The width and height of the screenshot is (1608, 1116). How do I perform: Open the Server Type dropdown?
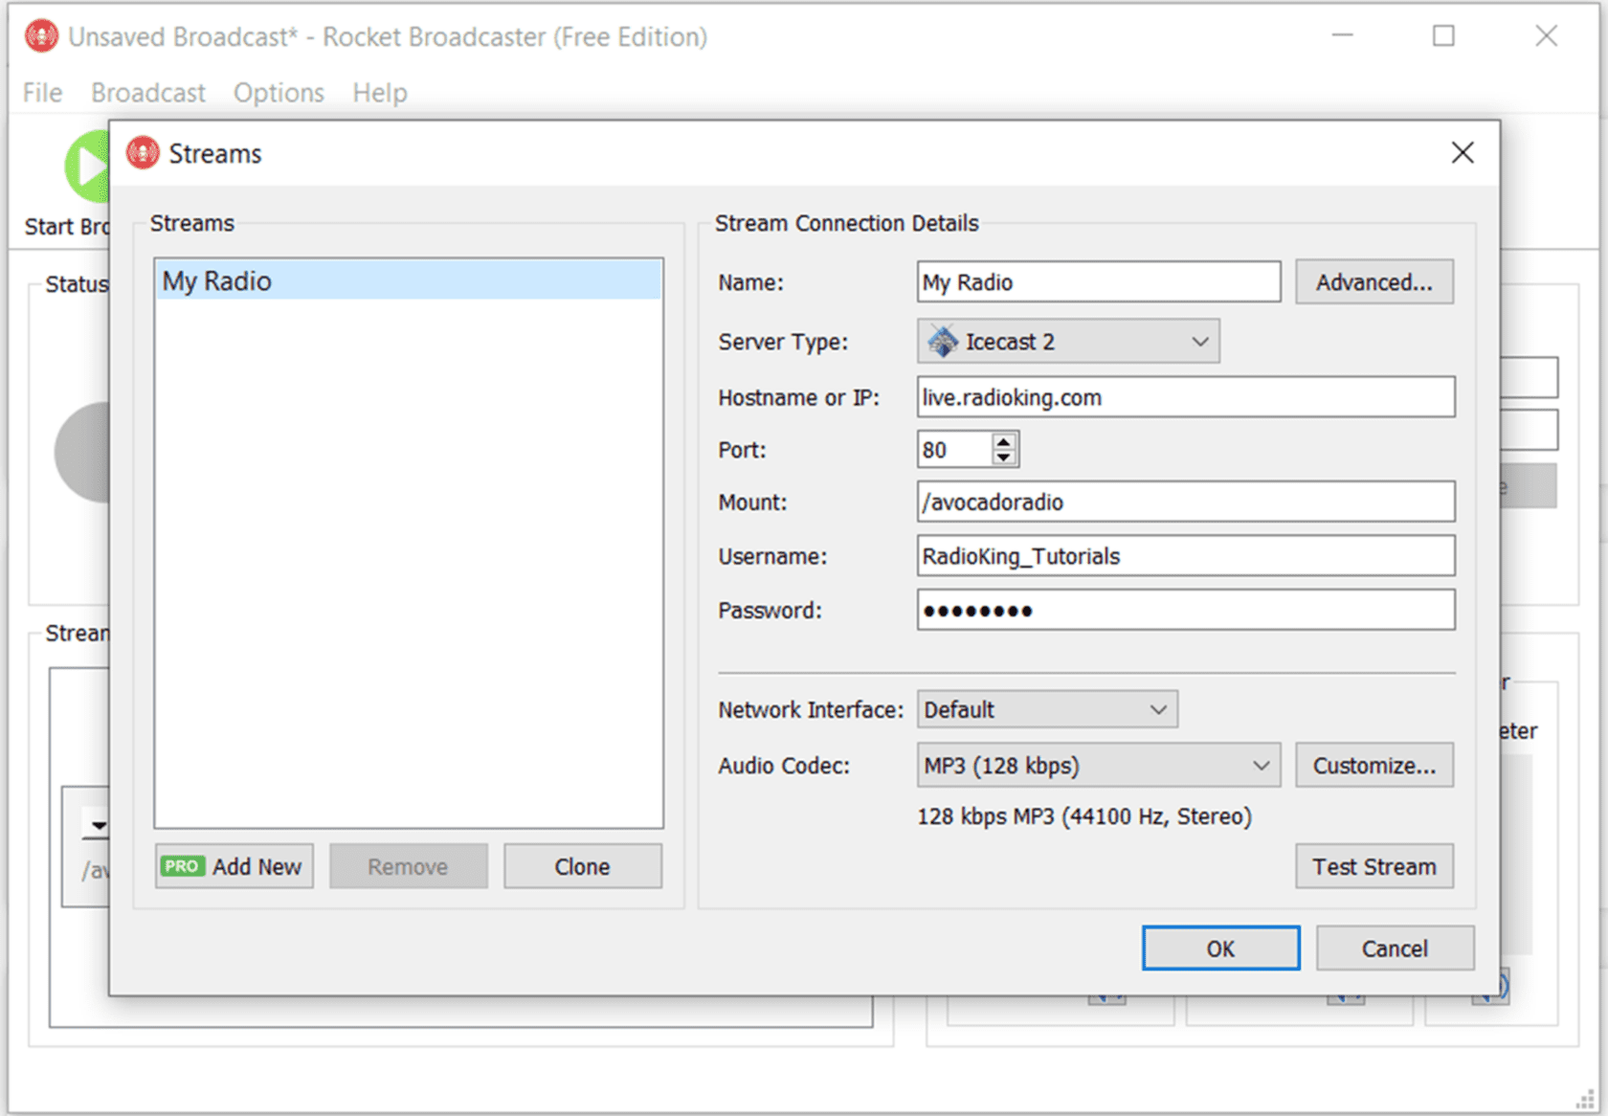(x=1201, y=341)
